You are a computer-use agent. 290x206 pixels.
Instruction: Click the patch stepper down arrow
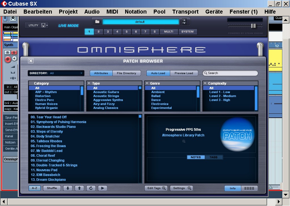point(184,23)
